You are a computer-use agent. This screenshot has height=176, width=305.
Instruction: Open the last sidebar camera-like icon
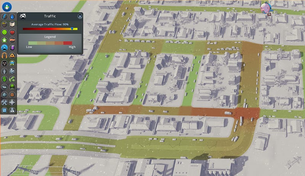[12, 110]
